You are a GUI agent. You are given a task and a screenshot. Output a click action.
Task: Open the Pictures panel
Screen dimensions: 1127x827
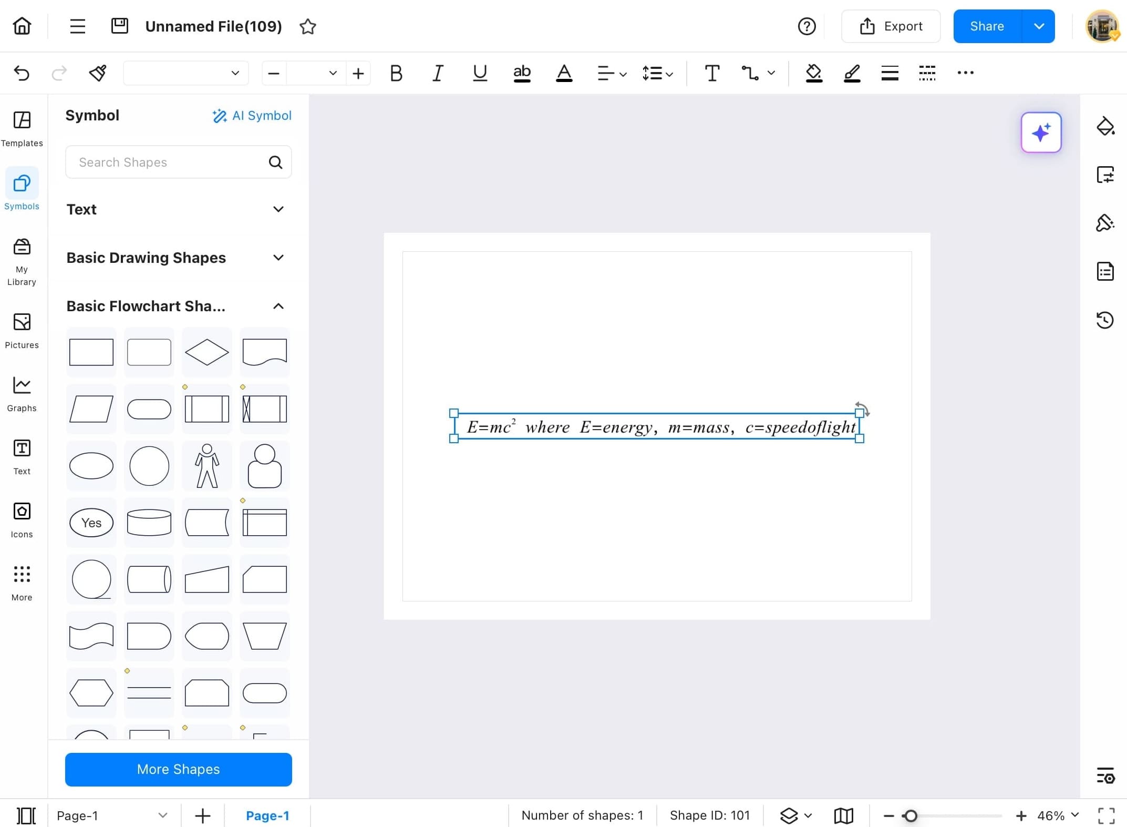pos(22,330)
